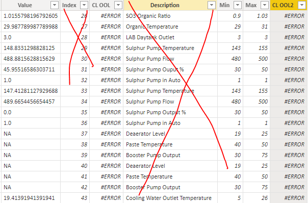Screen dimensions: 308x203
Task: Click Max value 26 in row 43
Action: [264, 198]
